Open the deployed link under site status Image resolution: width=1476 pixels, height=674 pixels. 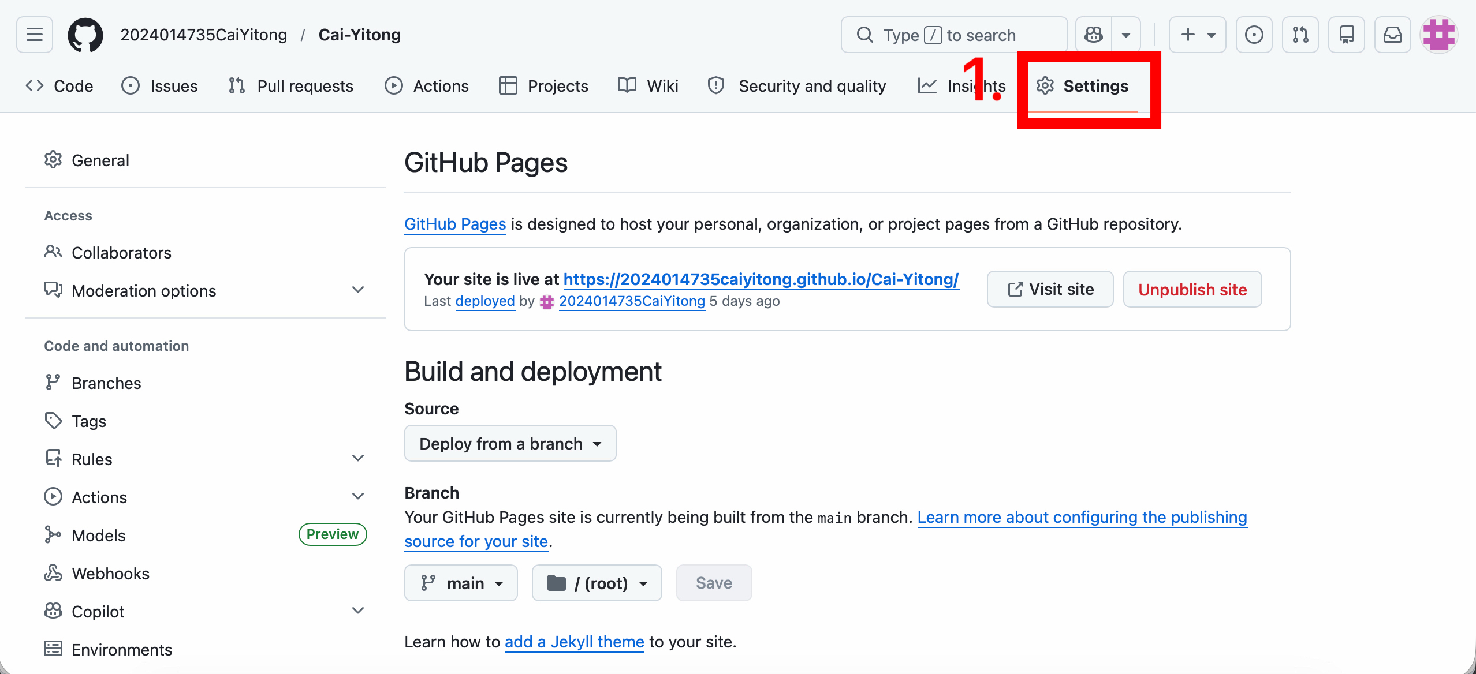tap(485, 301)
